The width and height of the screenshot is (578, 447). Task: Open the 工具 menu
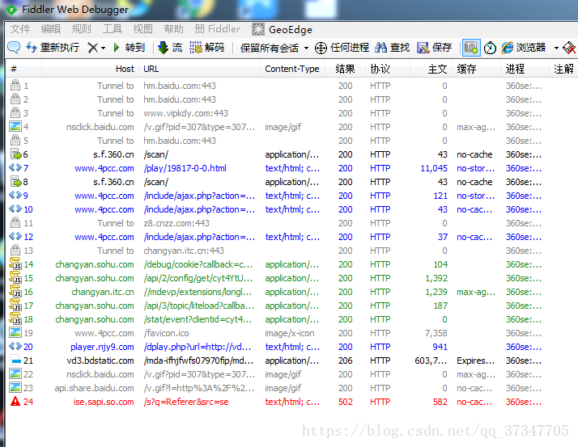point(112,29)
